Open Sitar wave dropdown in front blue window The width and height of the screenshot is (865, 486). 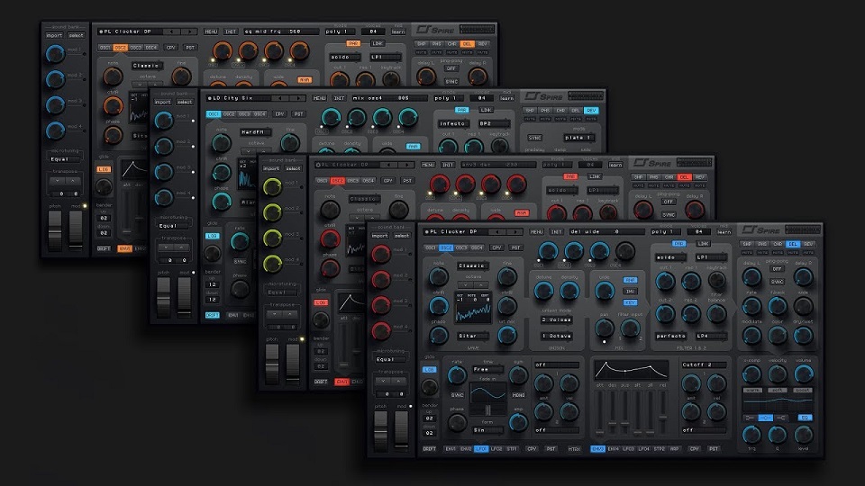point(472,336)
